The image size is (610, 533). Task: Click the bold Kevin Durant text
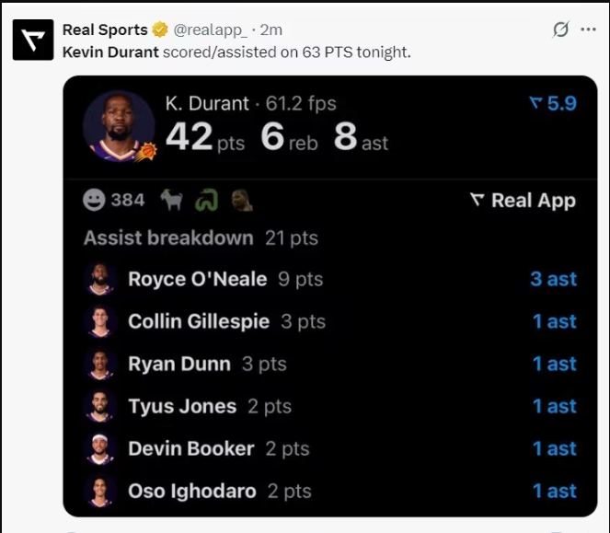pos(110,52)
